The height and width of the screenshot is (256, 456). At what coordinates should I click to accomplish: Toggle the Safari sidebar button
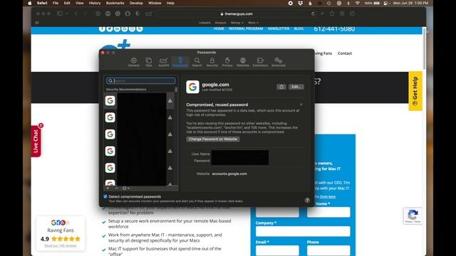(60, 14)
